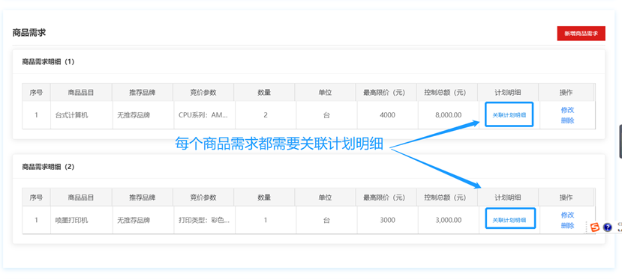Click 删除 link in 台式计算机 row
Image resolution: width=622 pixels, height=279 pixels.
point(567,120)
